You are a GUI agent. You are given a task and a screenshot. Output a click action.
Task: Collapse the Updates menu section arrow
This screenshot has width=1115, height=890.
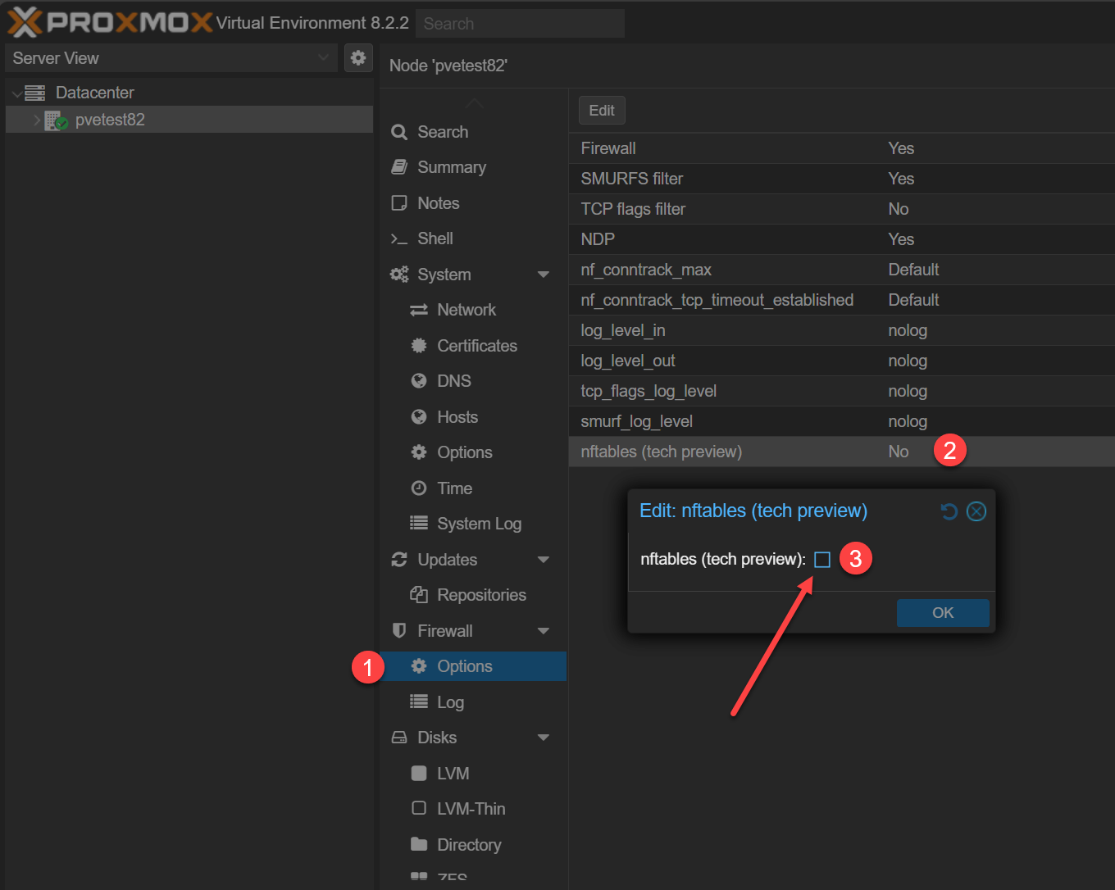544,560
